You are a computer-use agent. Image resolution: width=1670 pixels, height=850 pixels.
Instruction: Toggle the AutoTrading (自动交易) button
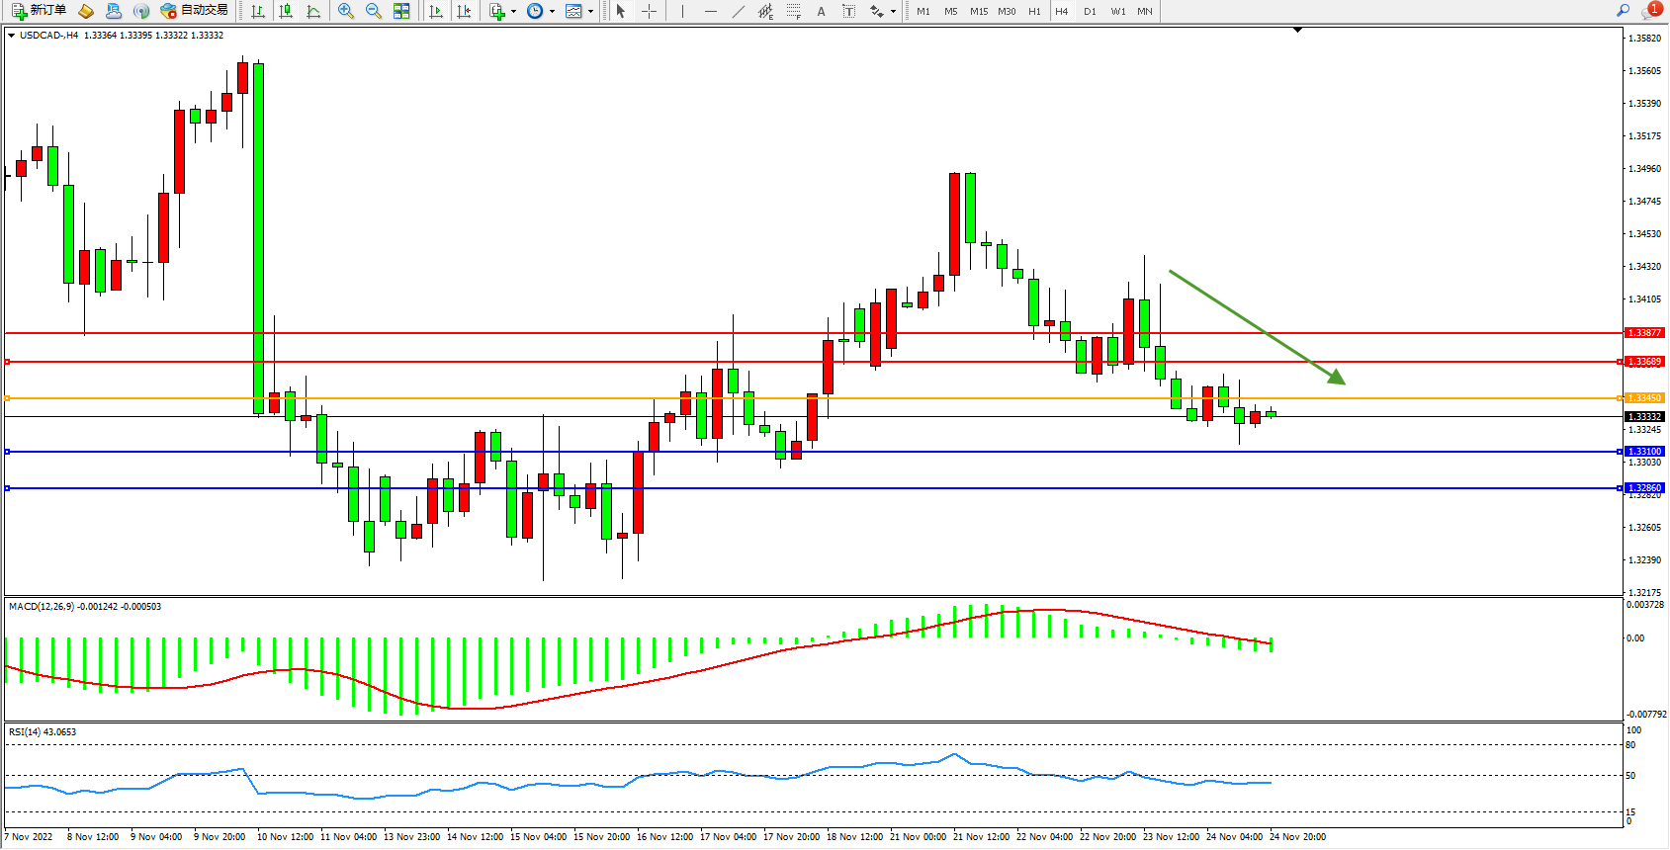pos(195,11)
